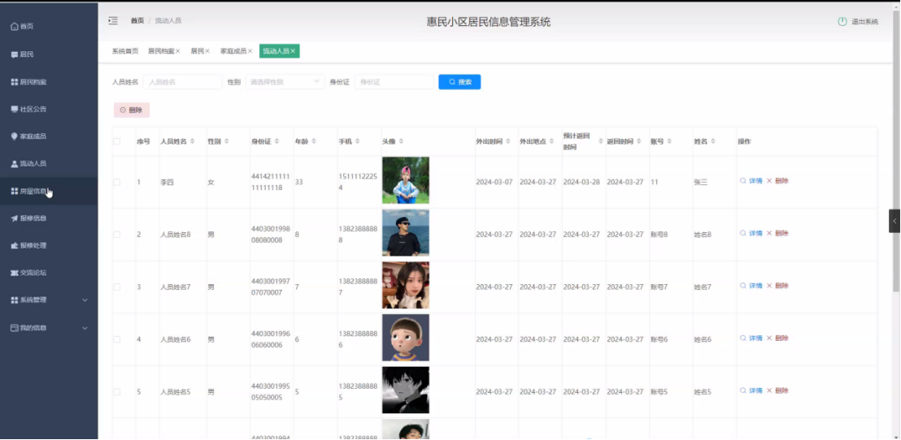
Task: Delete the 人员姓名7 row
Action: (x=777, y=286)
